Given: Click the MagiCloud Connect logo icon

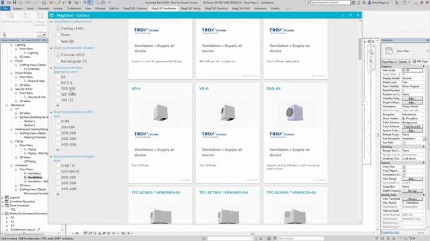Looking at the screenshot, I should click(52, 15).
